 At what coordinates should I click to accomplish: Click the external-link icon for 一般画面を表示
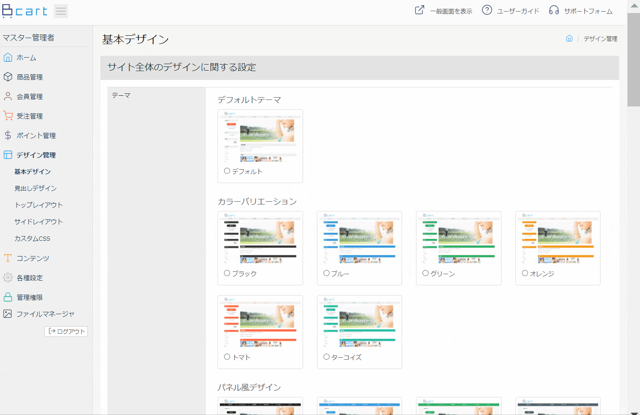pyautogui.click(x=419, y=10)
